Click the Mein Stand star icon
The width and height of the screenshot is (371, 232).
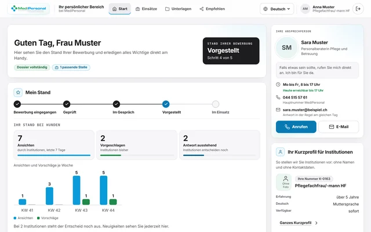tap(18, 92)
